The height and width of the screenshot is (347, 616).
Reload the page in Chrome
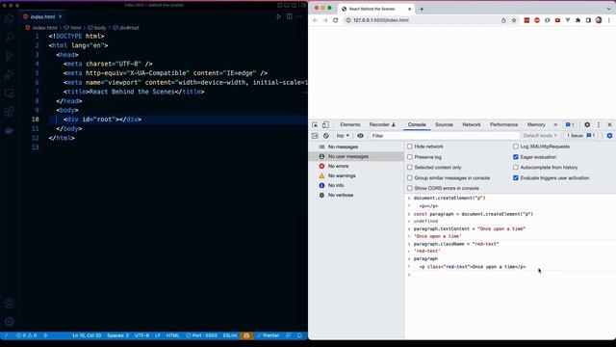[x=336, y=20]
